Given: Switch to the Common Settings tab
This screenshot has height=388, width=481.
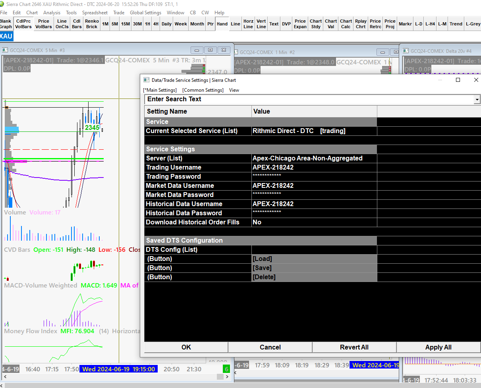Looking at the screenshot, I should tap(203, 90).
